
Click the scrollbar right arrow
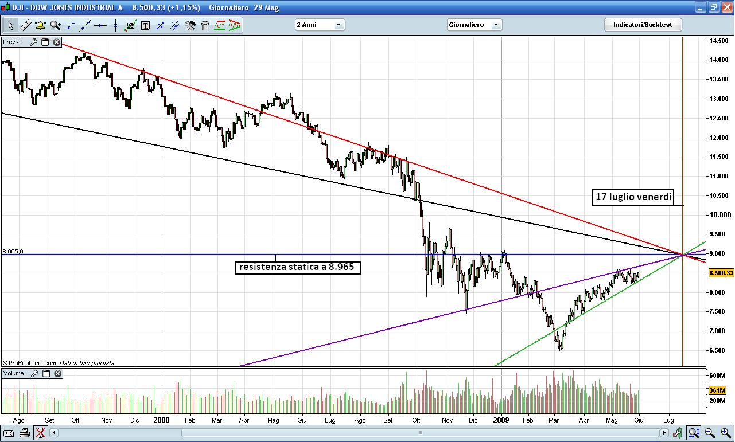tap(665, 433)
